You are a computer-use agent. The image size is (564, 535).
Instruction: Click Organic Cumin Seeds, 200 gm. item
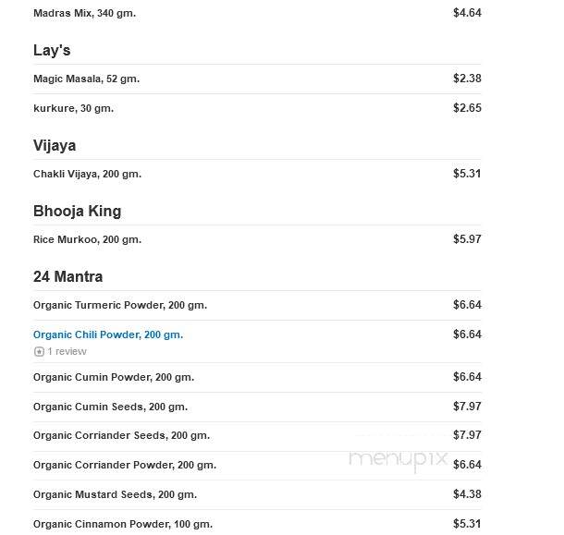click(x=110, y=407)
